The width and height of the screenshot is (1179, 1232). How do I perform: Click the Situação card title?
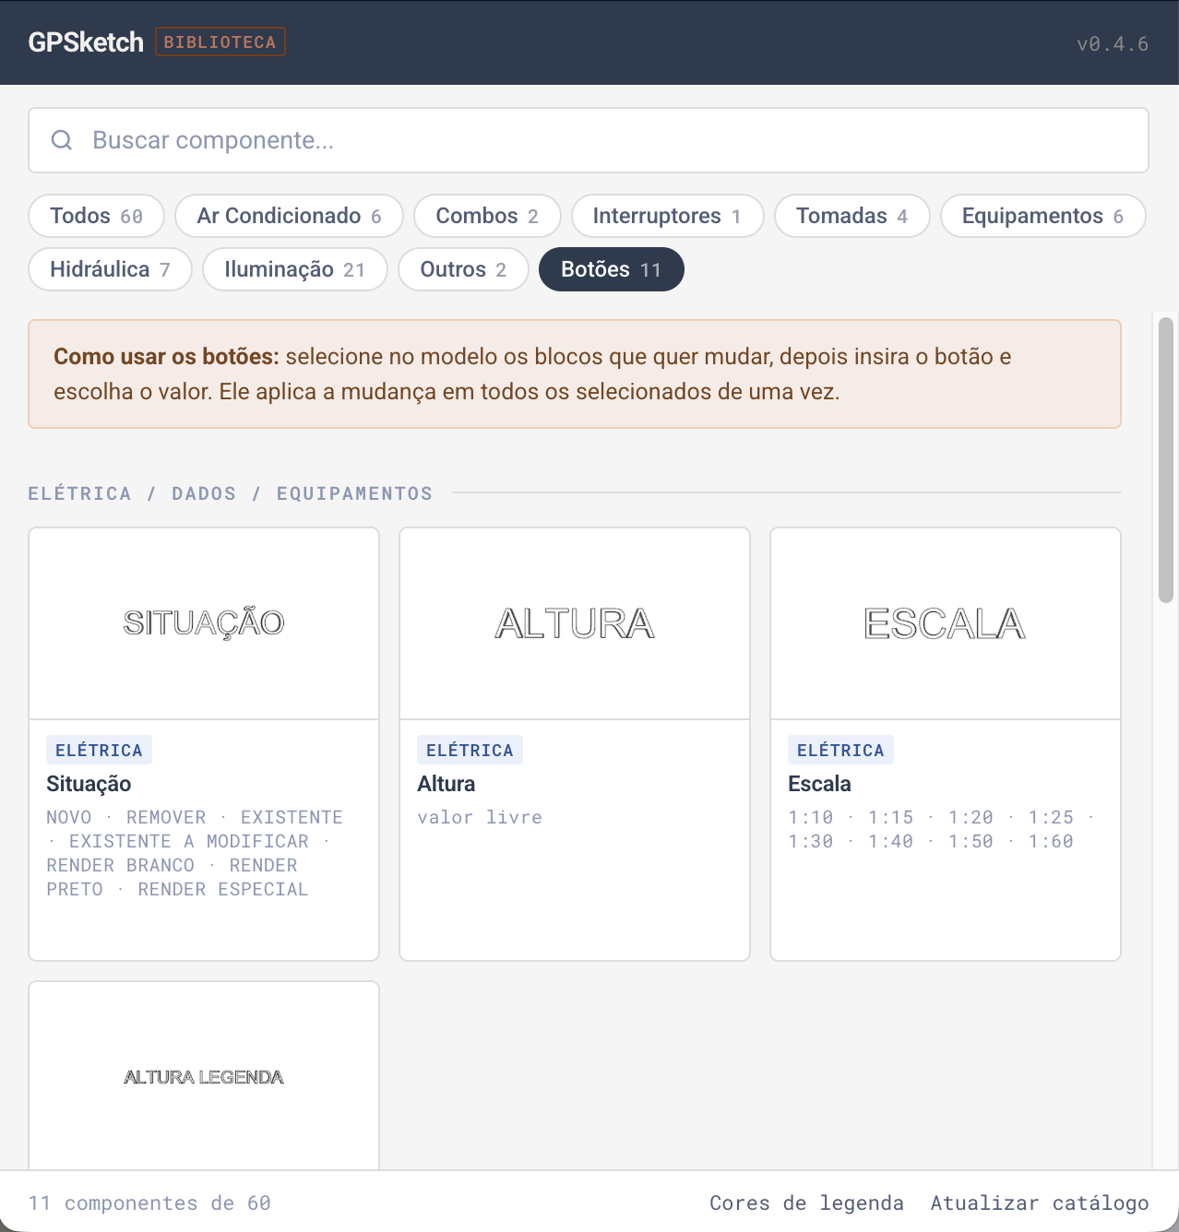(89, 784)
